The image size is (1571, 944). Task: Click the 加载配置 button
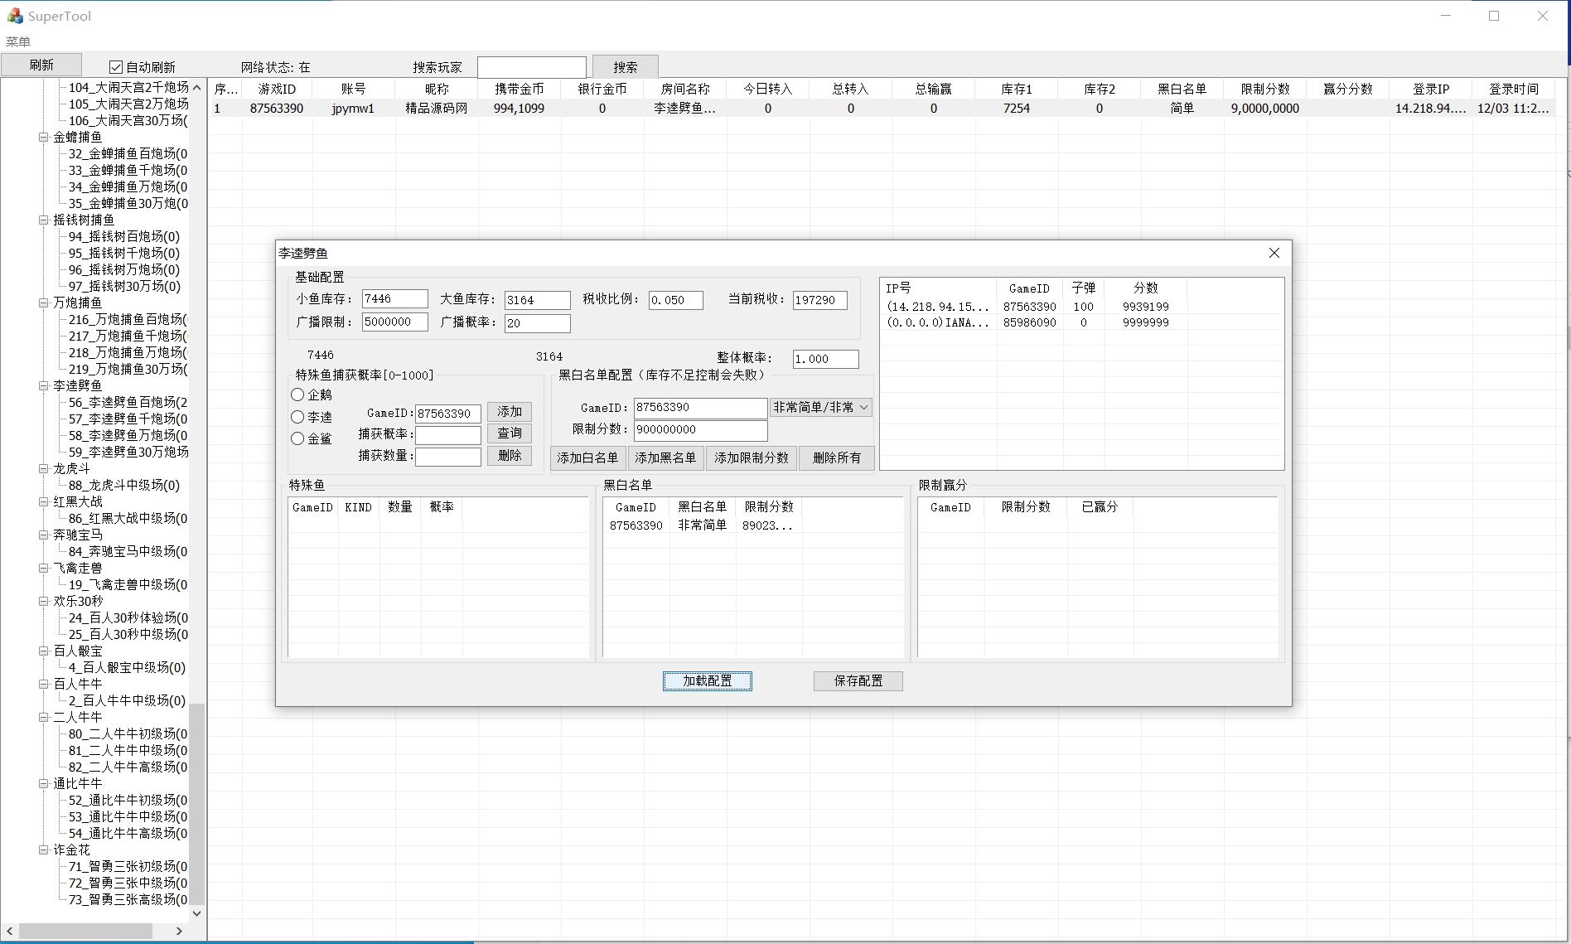[x=707, y=680]
